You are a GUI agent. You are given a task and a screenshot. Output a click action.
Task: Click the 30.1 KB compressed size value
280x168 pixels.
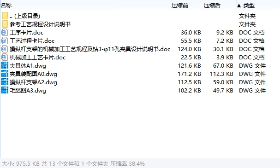coord(223,49)
